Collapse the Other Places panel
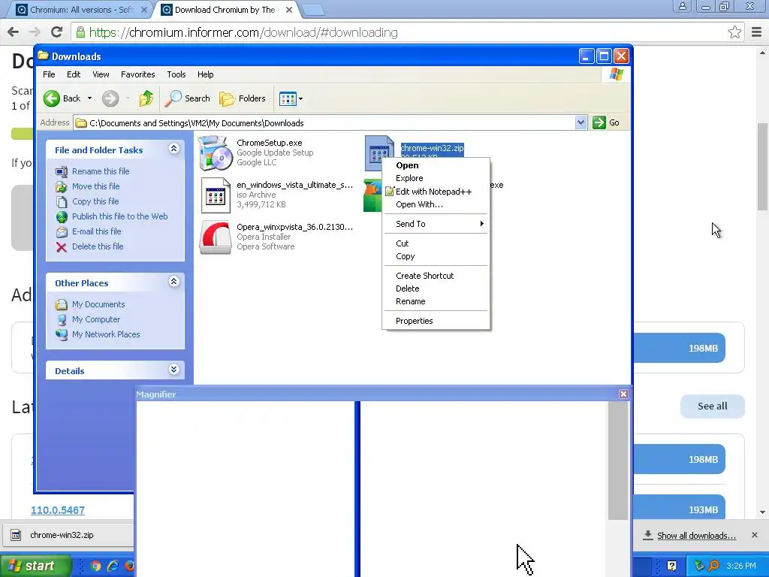The image size is (769, 577). coord(174,282)
